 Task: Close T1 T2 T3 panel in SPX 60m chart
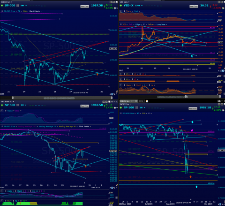pos(2,201)
